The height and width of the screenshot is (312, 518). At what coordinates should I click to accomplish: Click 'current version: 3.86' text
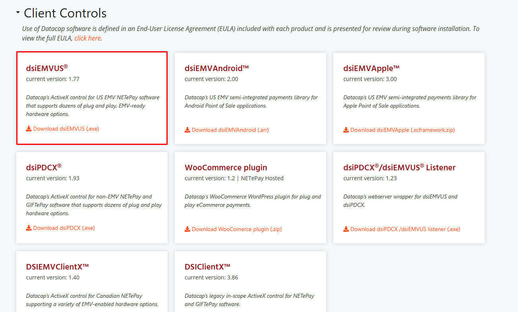(211, 277)
